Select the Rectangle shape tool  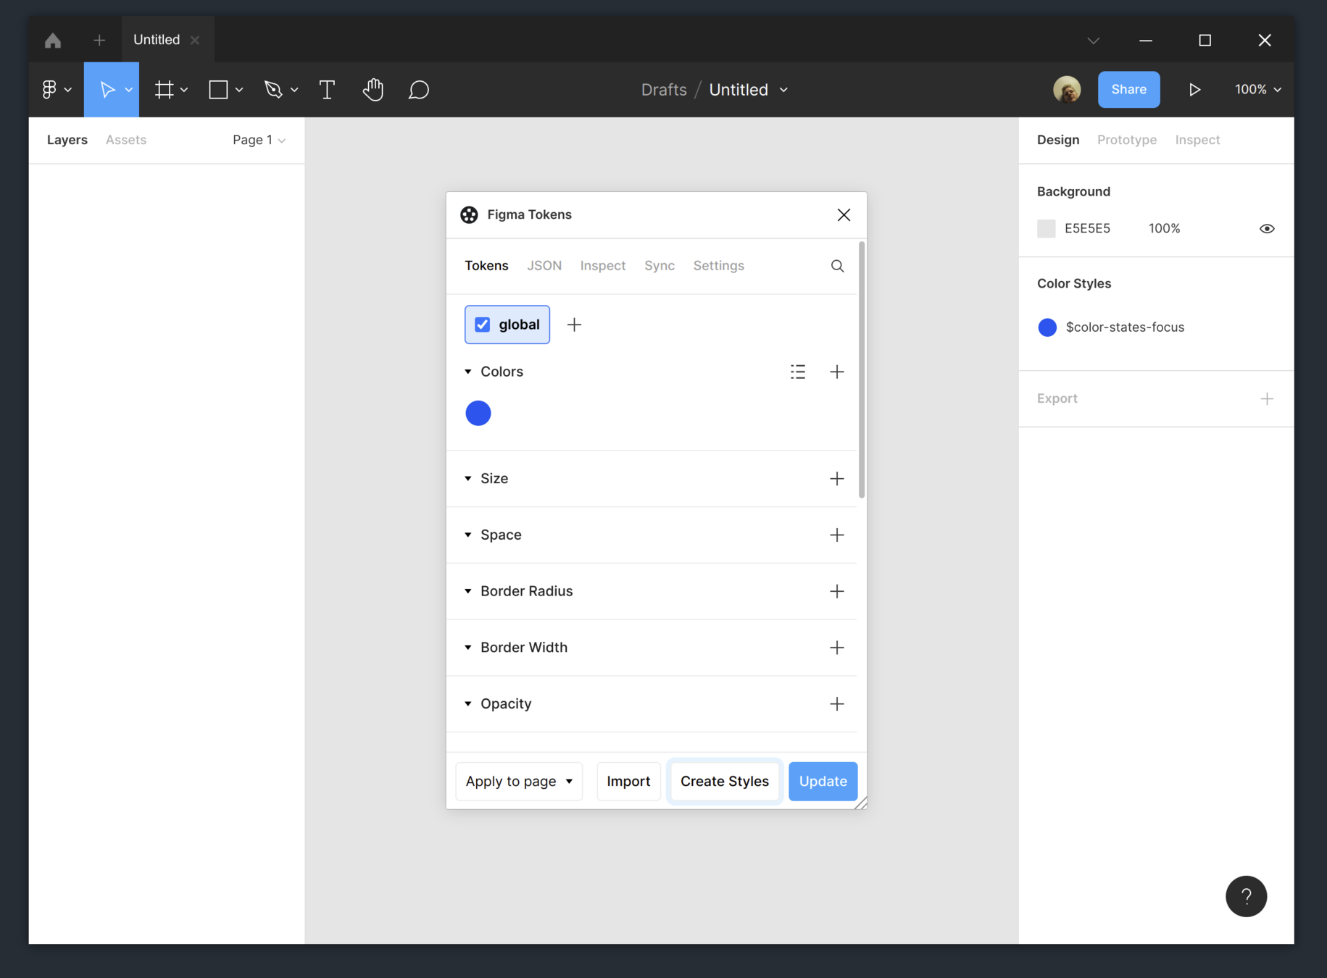[x=218, y=89]
